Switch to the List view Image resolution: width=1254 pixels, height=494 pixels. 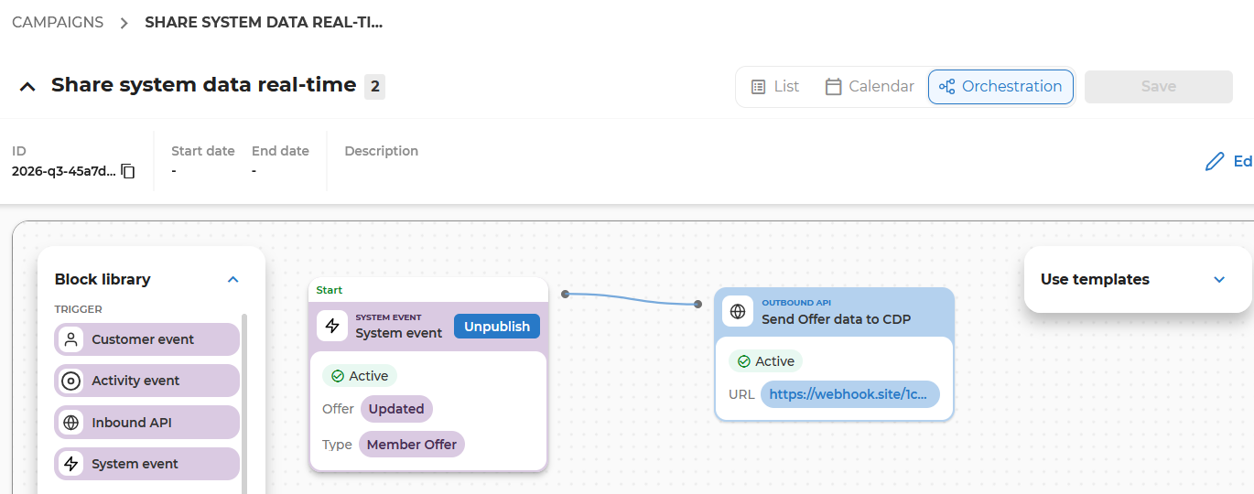775,86
